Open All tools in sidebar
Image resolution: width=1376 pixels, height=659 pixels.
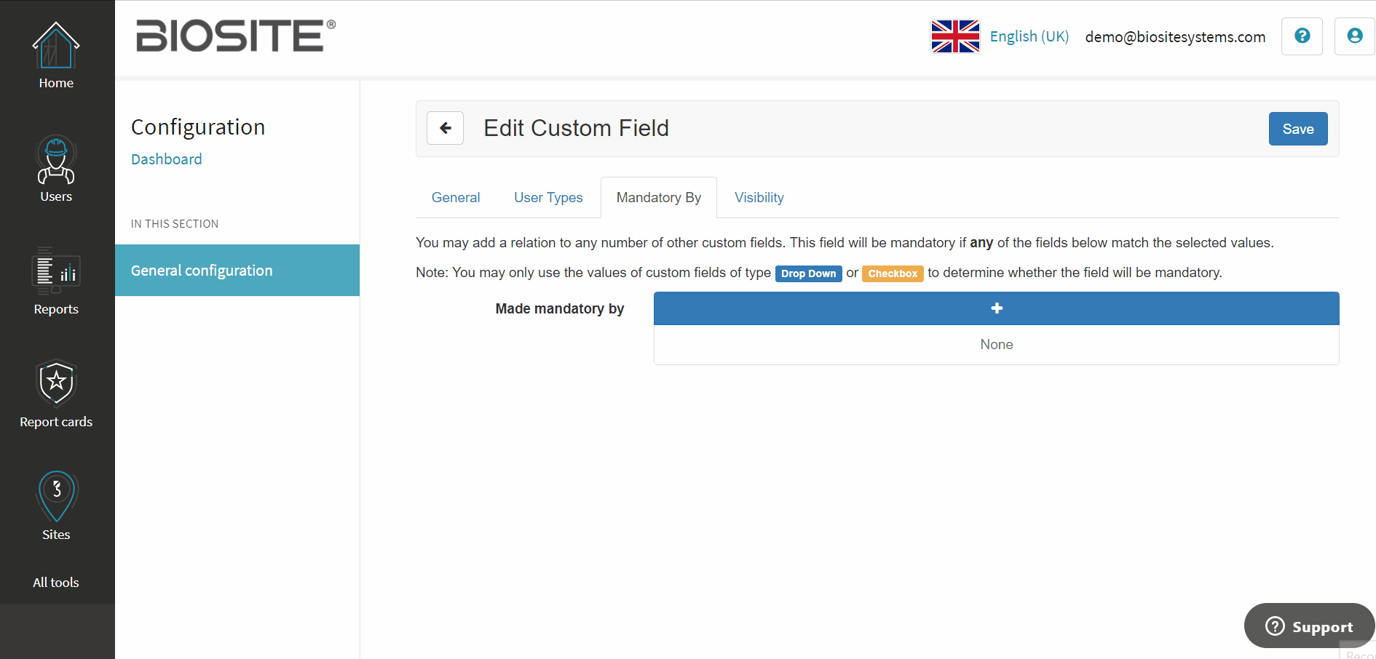[x=56, y=583]
